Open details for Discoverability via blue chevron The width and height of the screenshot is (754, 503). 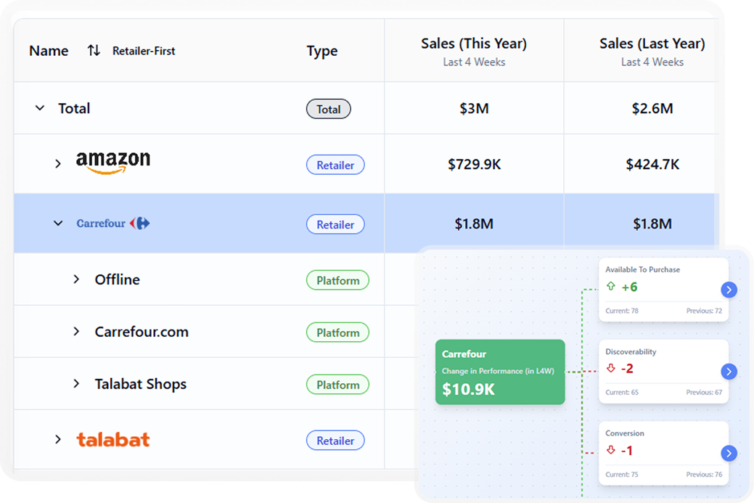729,372
